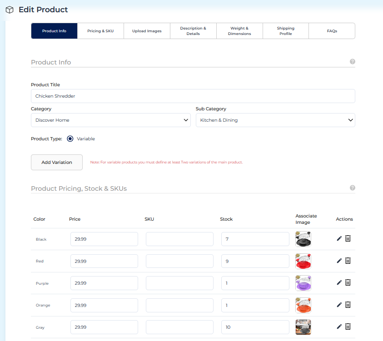Screen dimensions: 383x341
Task: Click the SKU field for Black
Action: coord(179,239)
